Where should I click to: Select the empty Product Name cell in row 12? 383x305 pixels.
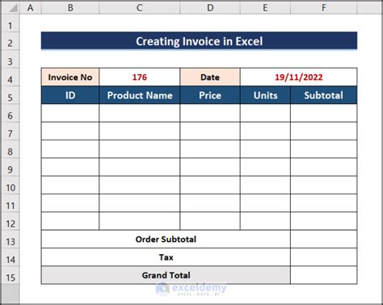pos(140,221)
